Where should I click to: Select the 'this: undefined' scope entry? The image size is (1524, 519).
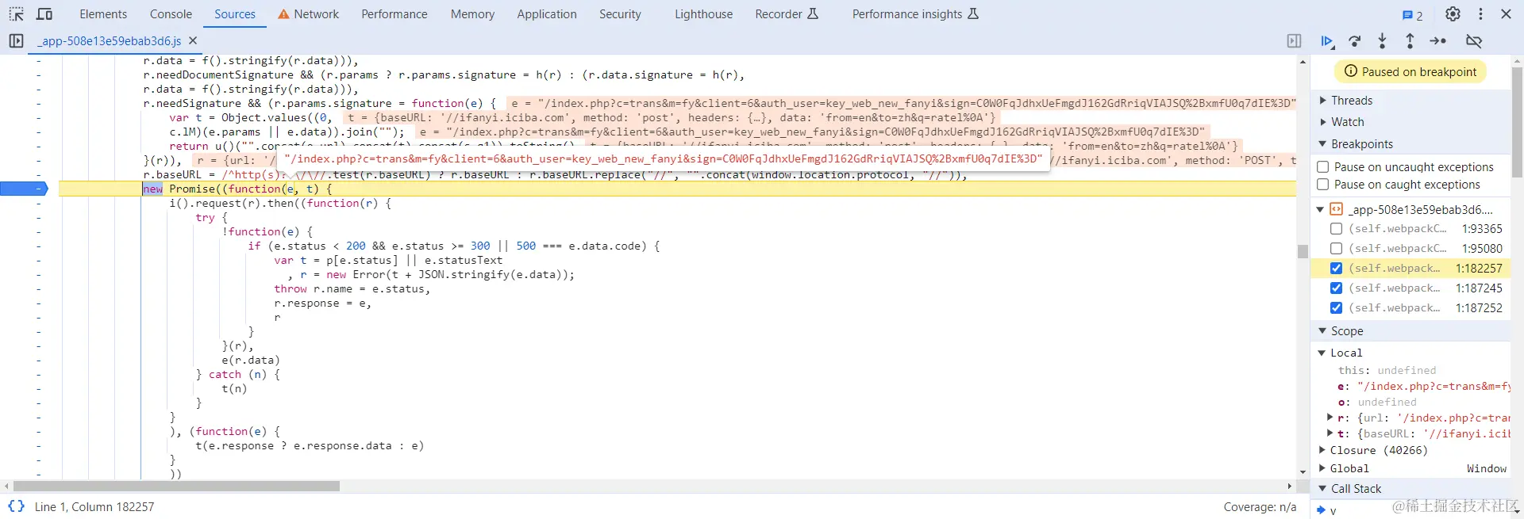1387,370
